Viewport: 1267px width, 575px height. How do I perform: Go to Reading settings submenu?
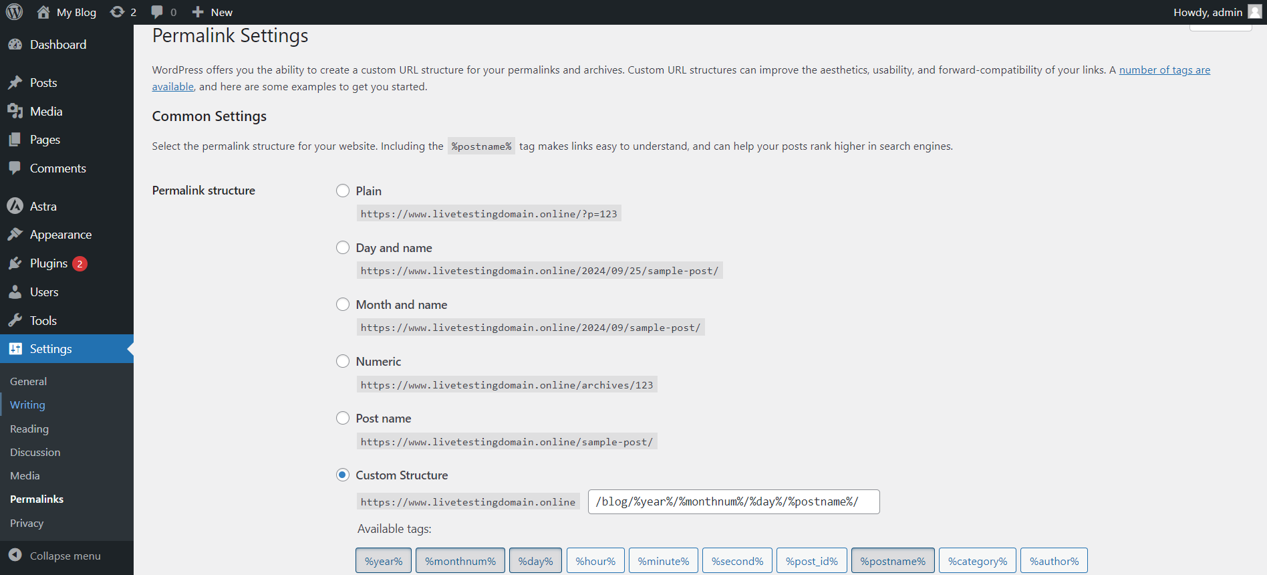click(x=29, y=429)
